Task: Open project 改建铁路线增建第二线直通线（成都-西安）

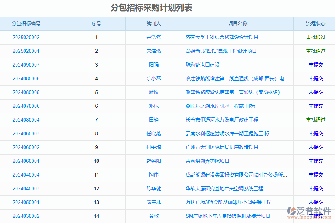Action: [237, 78]
